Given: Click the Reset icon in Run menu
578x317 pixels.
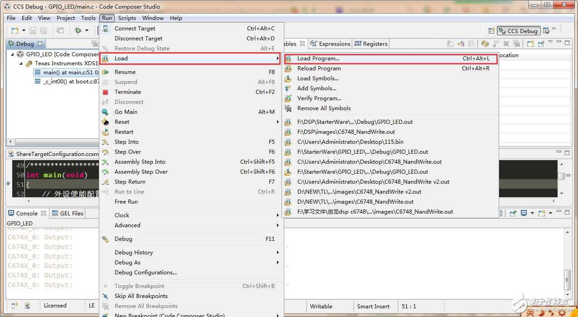Looking at the screenshot, I should (x=106, y=122).
